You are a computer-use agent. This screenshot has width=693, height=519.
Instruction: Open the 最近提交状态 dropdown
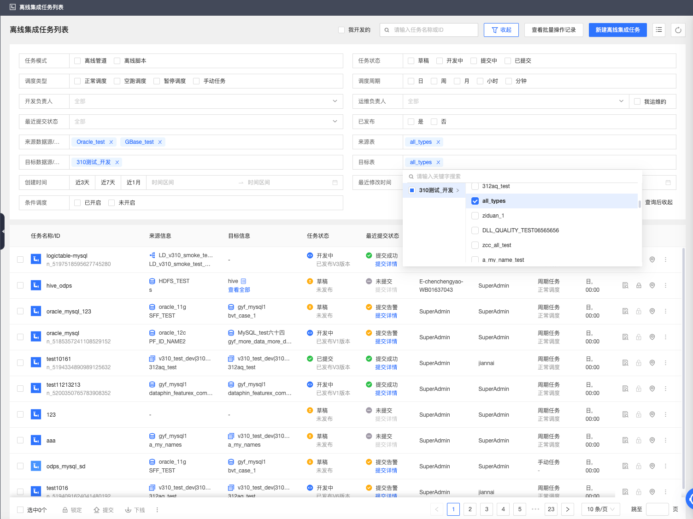pyautogui.click(x=206, y=122)
